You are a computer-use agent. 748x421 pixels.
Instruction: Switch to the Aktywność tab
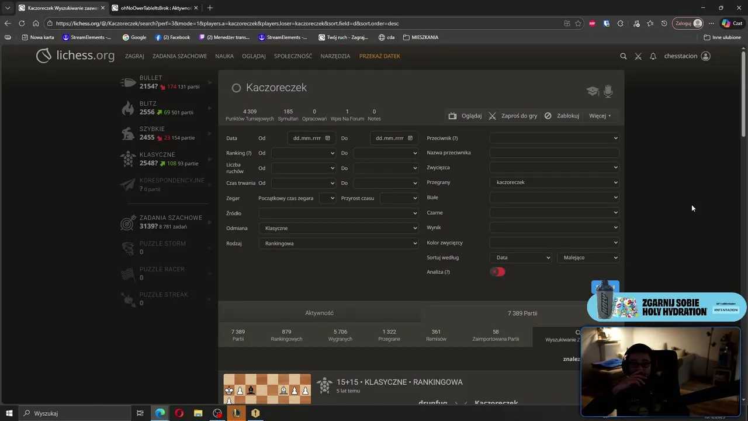click(319, 313)
